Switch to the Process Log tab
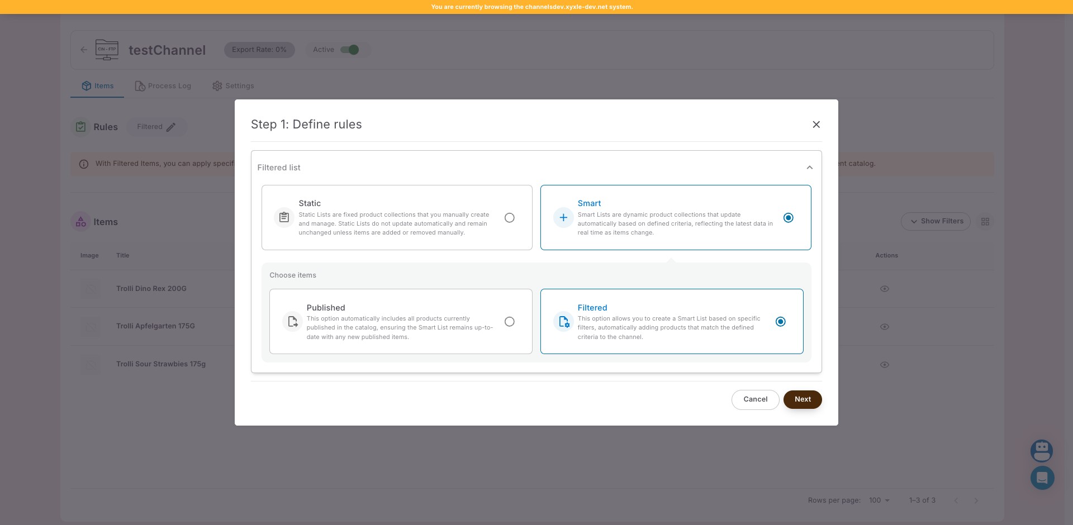The width and height of the screenshot is (1073, 525). pos(163,86)
